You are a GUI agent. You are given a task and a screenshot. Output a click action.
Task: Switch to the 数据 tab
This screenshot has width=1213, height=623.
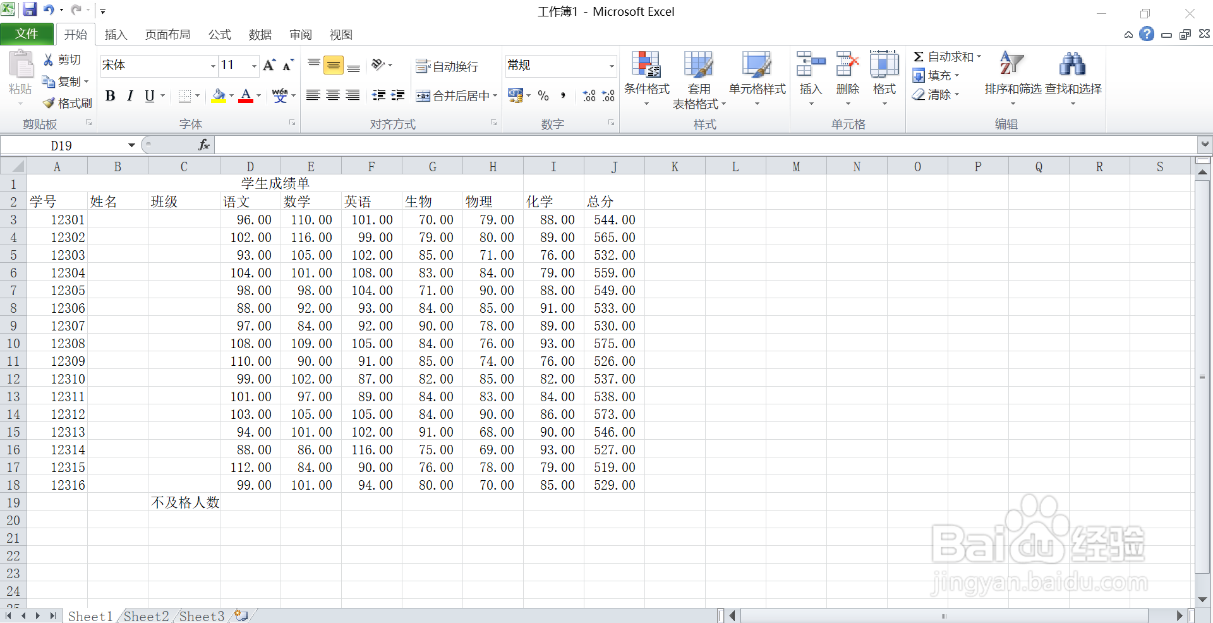(260, 35)
